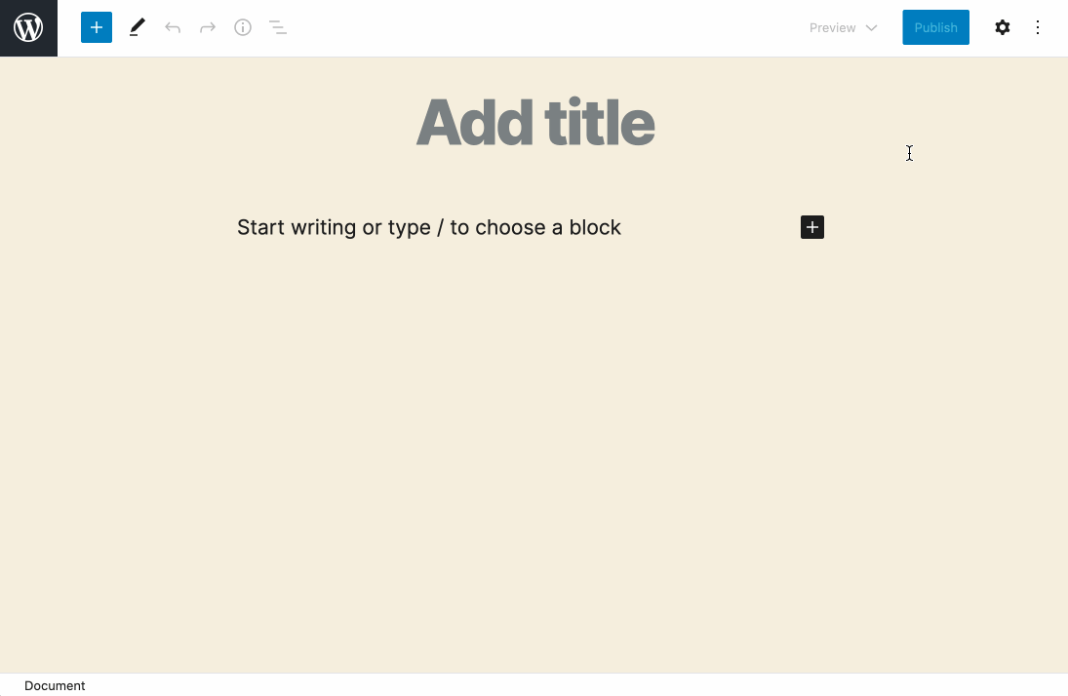1068x696 pixels.
Task: Select the pencil editing tool
Action: click(137, 27)
